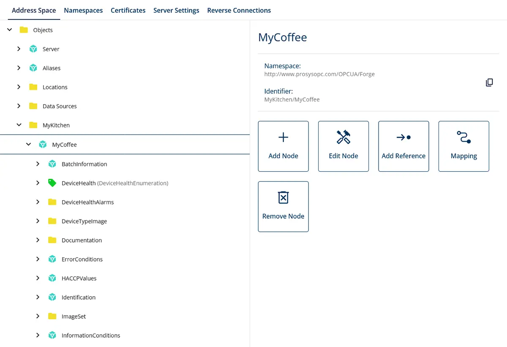Click the MyKitchen/MyCoffee identifier text
Image resolution: width=507 pixels, height=347 pixels.
point(292,99)
